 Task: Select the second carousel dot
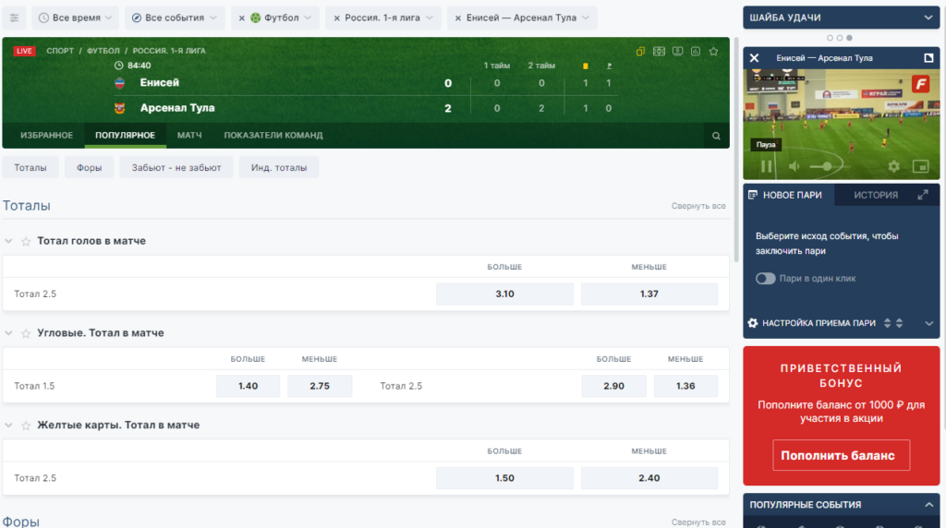[839, 38]
